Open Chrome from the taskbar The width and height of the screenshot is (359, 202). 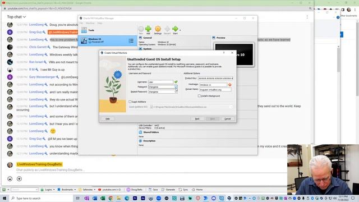pos(111,198)
